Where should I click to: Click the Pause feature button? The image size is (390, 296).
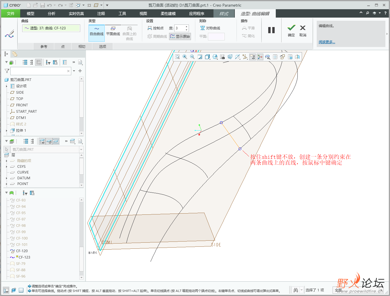(271, 30)
